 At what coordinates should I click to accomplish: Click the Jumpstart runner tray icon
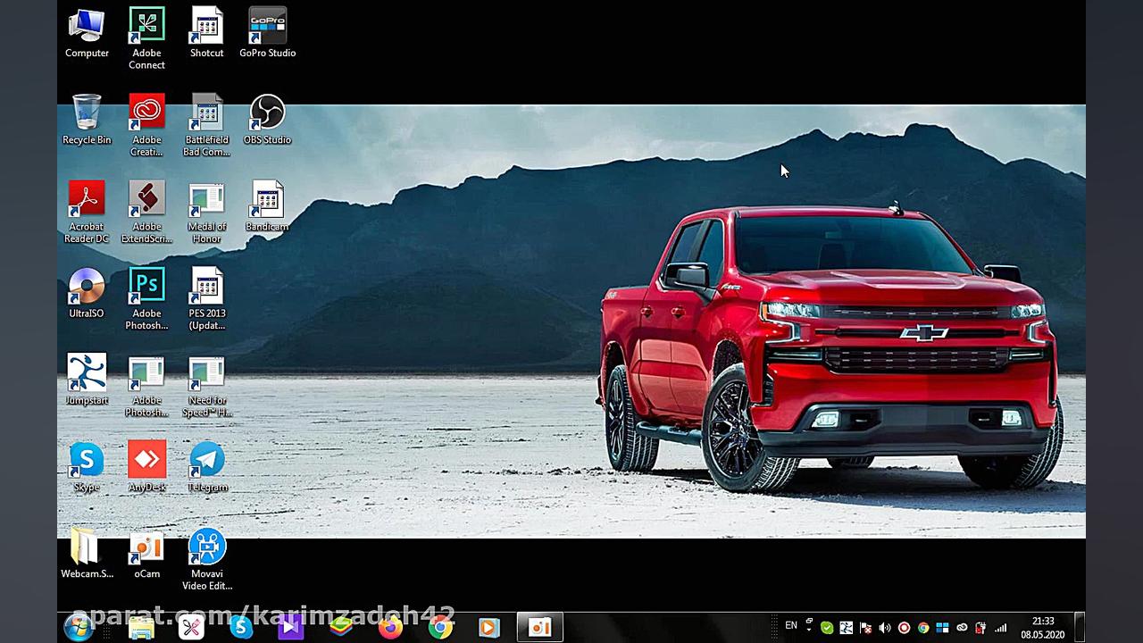847,628
